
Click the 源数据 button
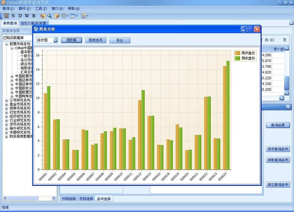[71, 40]
